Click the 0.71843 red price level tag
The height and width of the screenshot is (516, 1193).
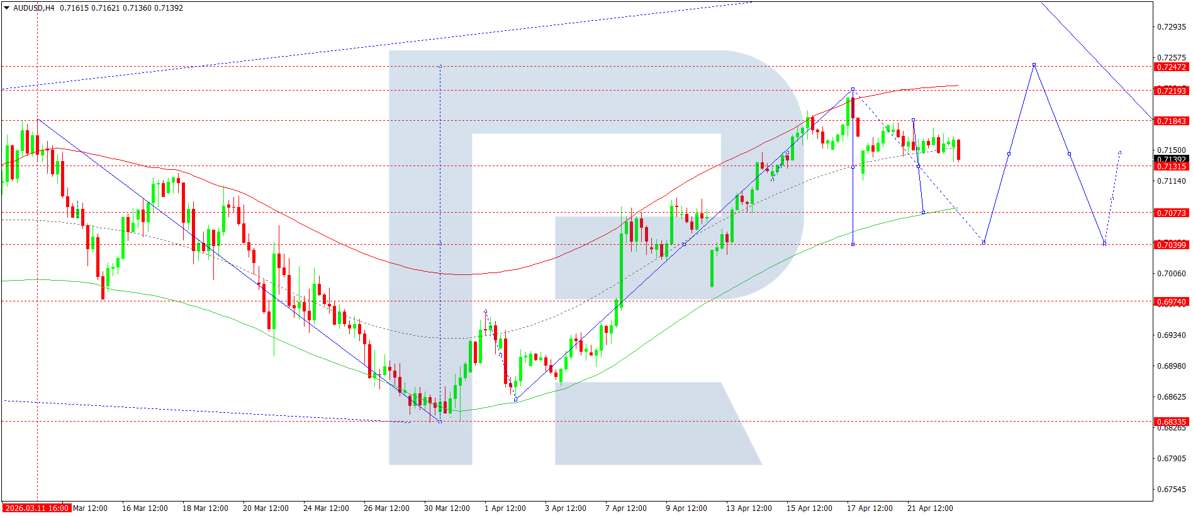pyautogui.click(x=1171, y=121)
